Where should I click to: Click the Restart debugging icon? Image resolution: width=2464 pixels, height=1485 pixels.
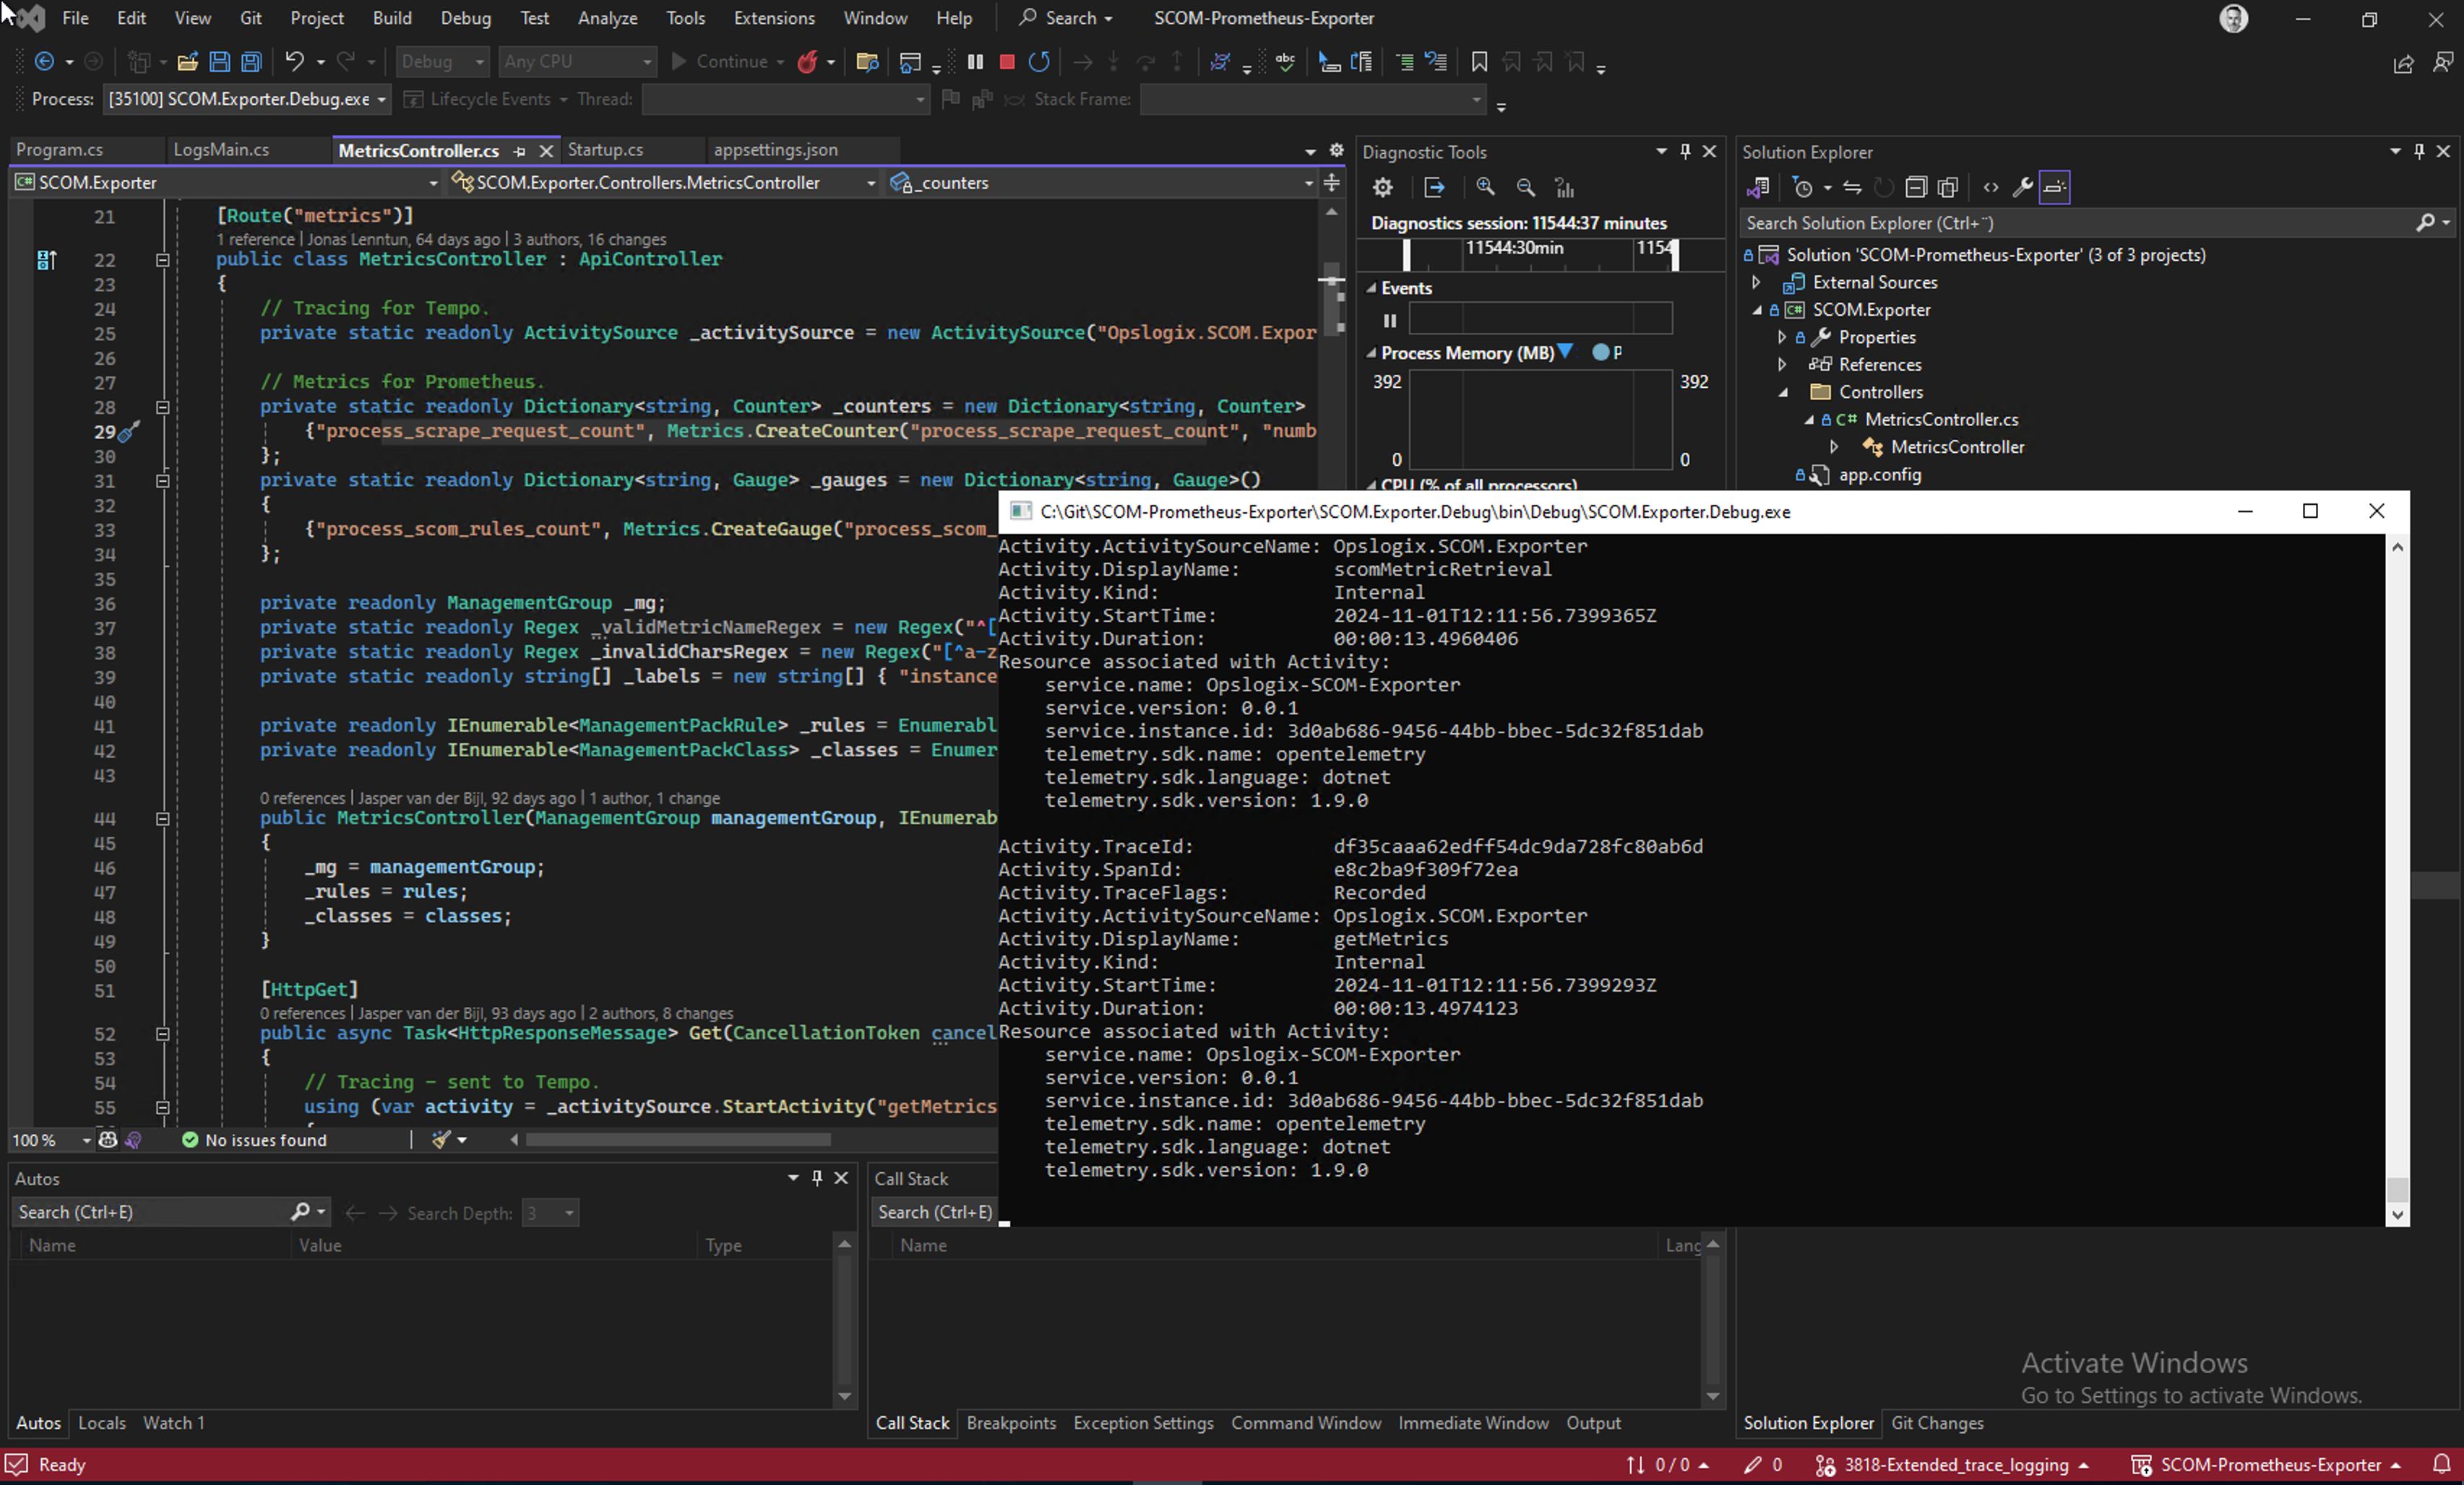point(1039,62)
